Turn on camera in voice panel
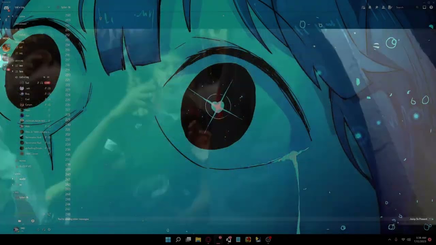Screen dimensions: 436x245 pyautogui.click(x=19, y=221)
